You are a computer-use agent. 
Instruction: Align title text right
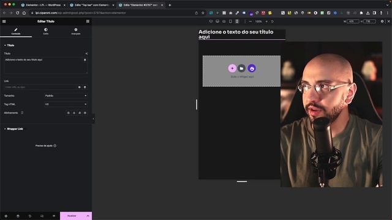[x=80, y=113]
